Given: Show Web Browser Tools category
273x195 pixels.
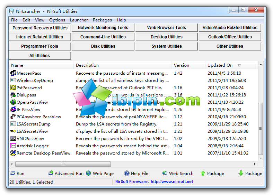Looking at the screenshot, I should [166, 28].
